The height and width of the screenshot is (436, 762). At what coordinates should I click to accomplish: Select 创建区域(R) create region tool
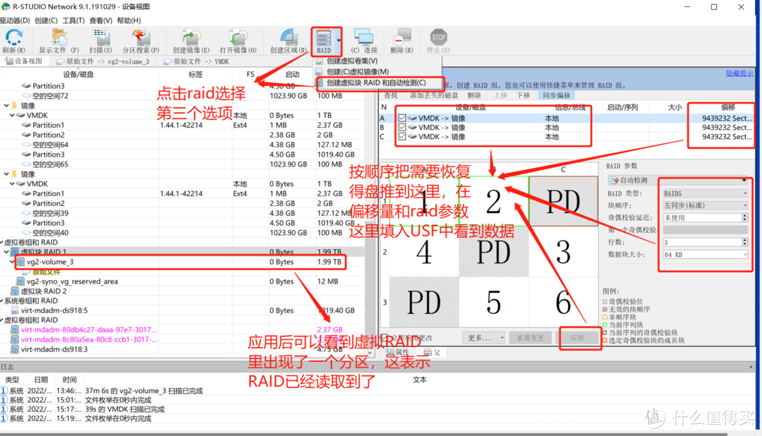click(x=288, y=37)
